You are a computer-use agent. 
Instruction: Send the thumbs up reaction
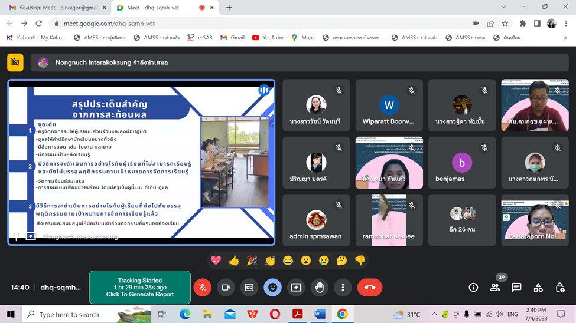234,261
